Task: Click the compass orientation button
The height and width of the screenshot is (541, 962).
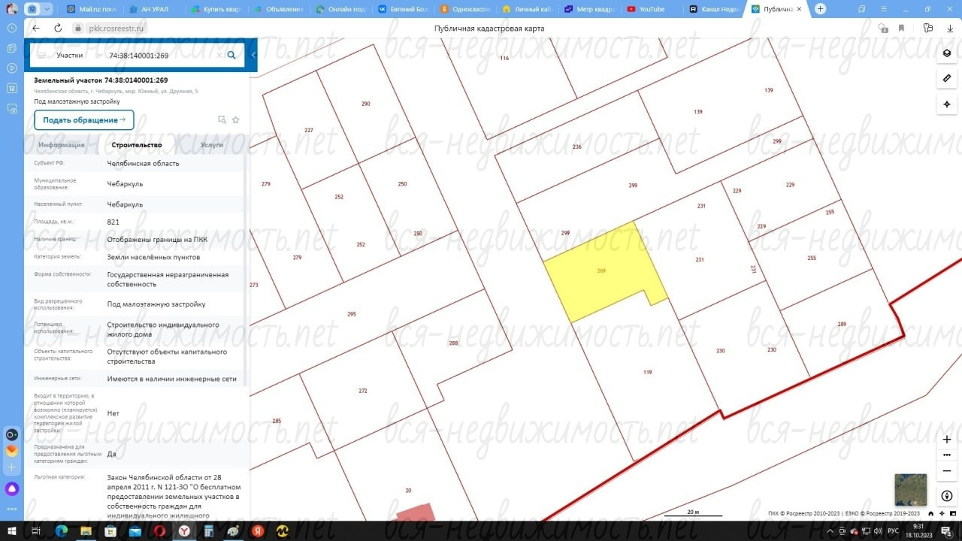Action: (x=947, y=496)
